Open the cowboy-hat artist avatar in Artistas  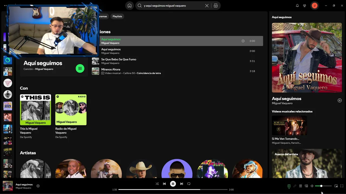tap(141, 168)
